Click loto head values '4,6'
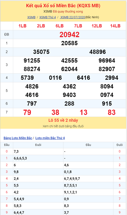This screenshot has width=127, height=215. tap(66, 165)
